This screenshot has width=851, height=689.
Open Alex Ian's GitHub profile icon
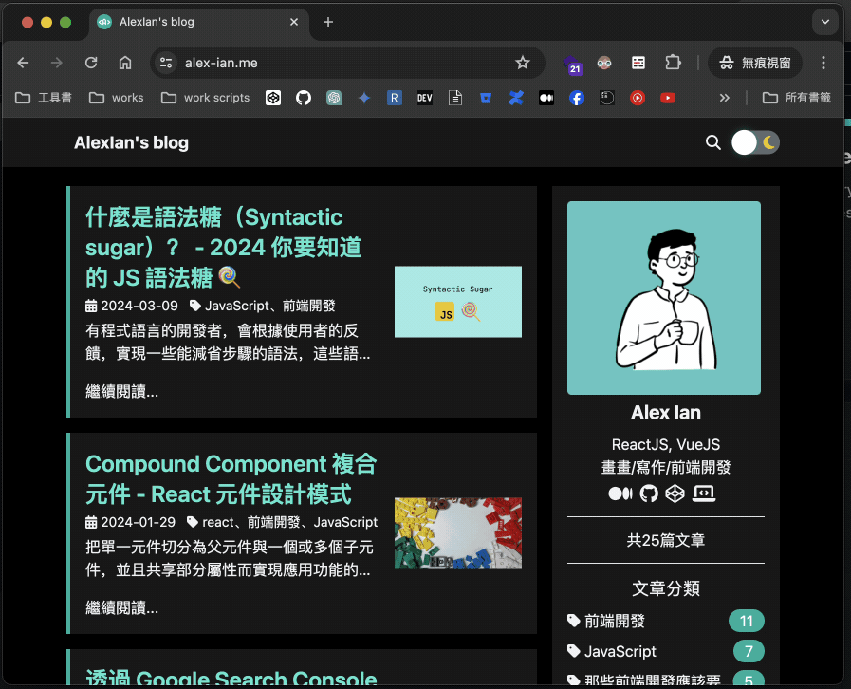click(647, 493)
